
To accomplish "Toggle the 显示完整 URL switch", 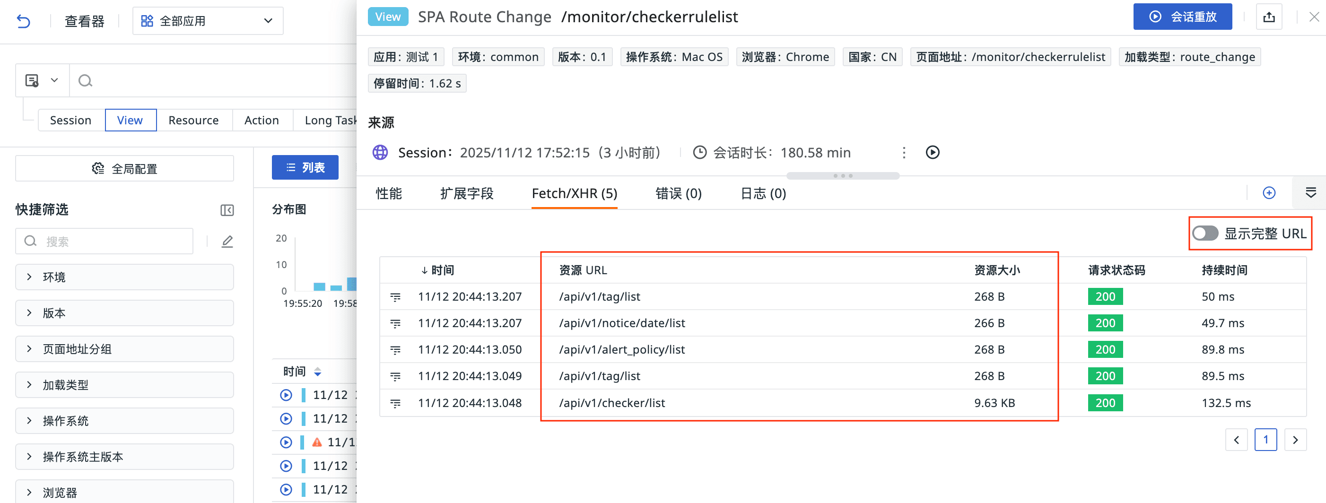I will [1205, 233].
